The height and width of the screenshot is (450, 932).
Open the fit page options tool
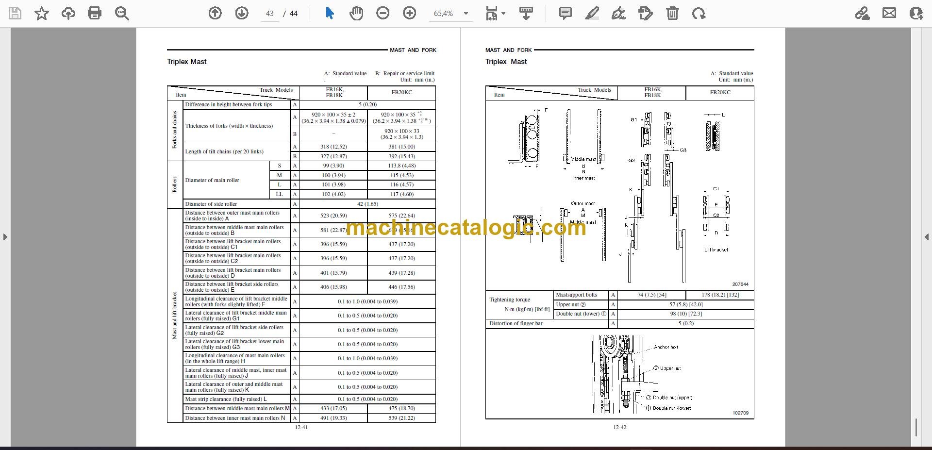495,14
